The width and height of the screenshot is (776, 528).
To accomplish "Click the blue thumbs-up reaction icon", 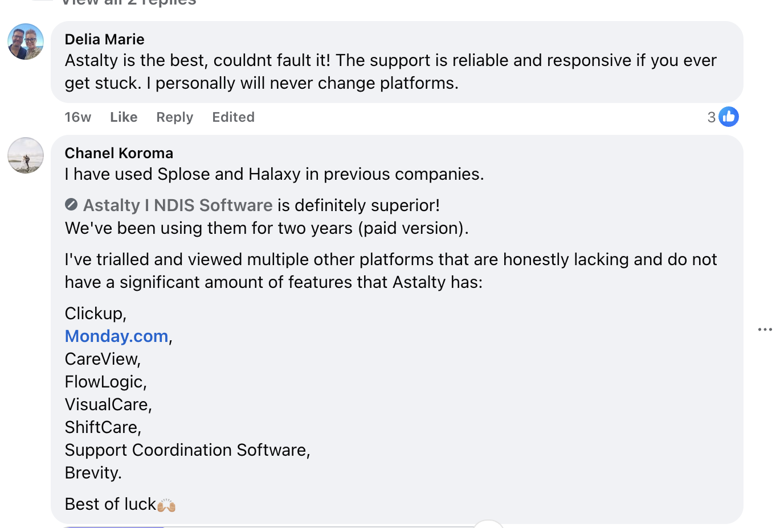I will coord(730,116).
